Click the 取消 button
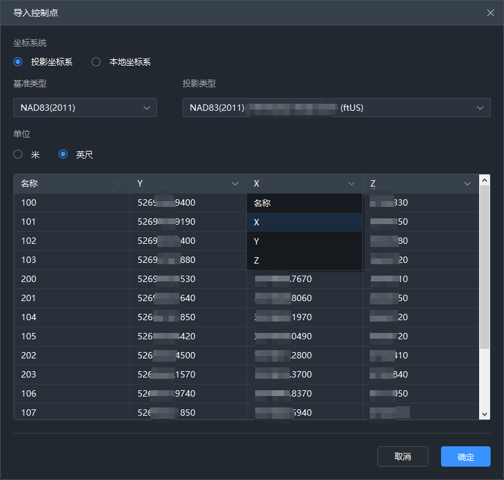The width and height of the screenshot is (504, 480). pyautogui.click(x=402, y=456)
